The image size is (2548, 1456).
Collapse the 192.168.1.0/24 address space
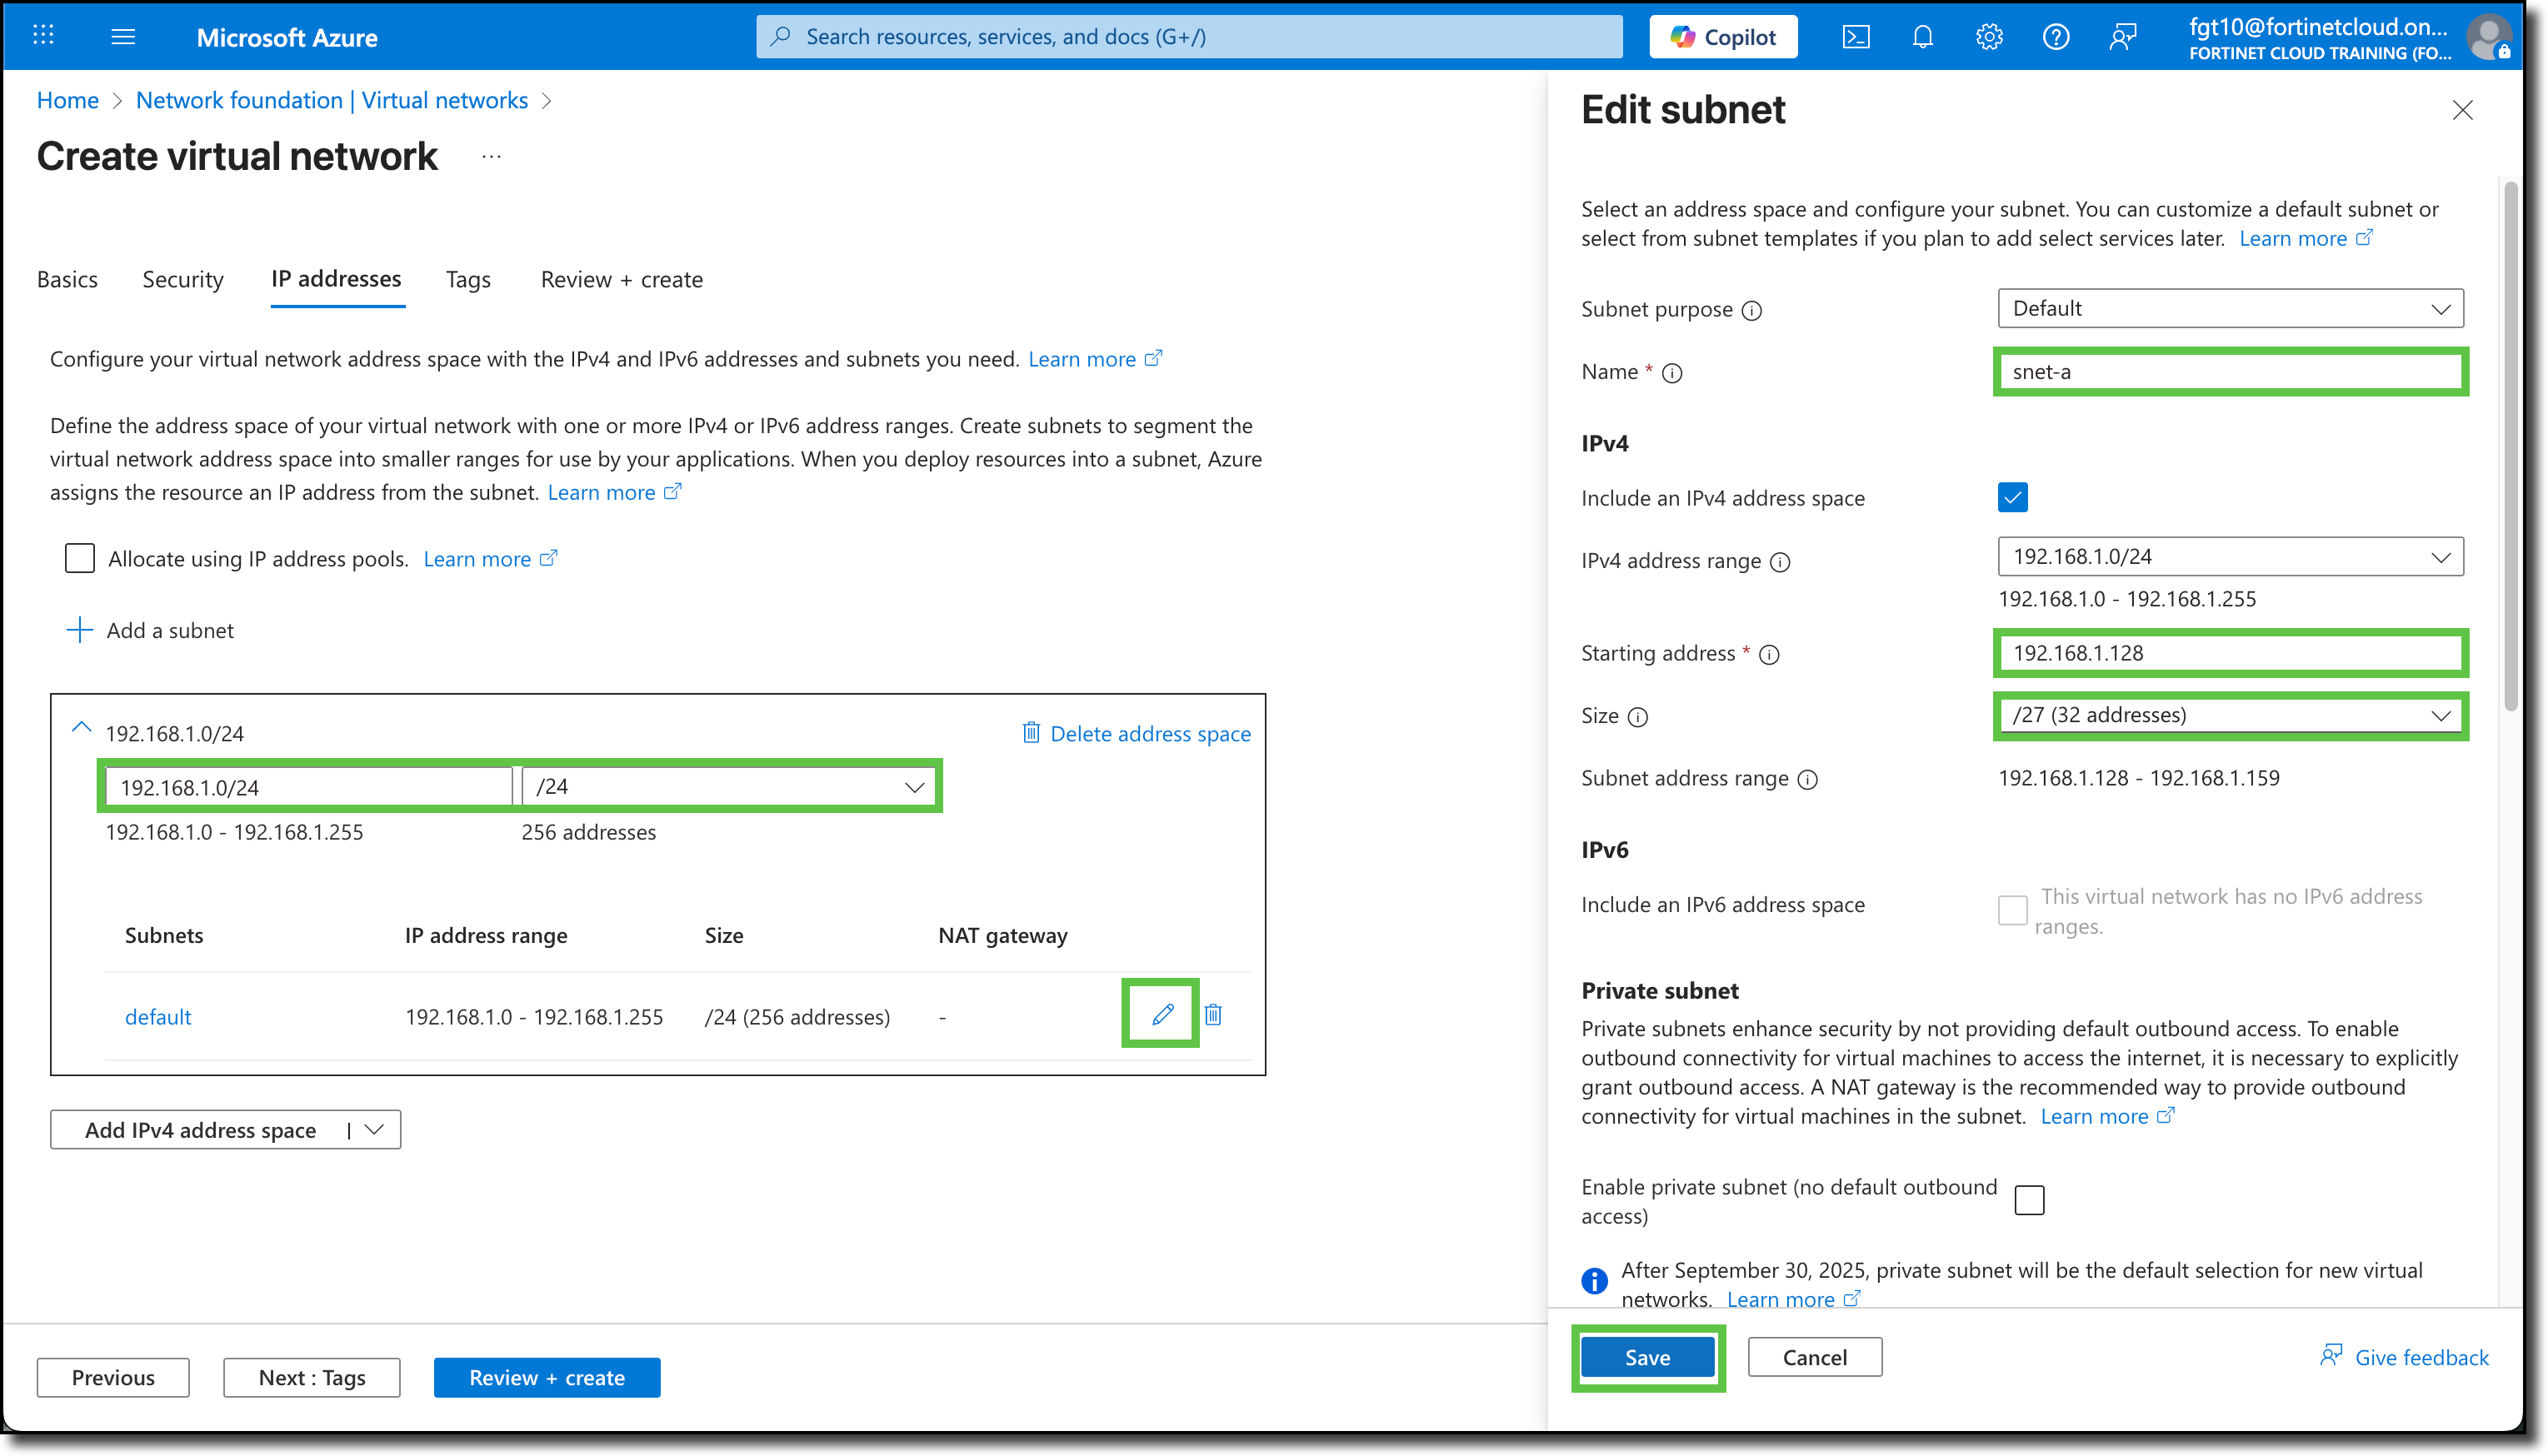click(81, 727)
